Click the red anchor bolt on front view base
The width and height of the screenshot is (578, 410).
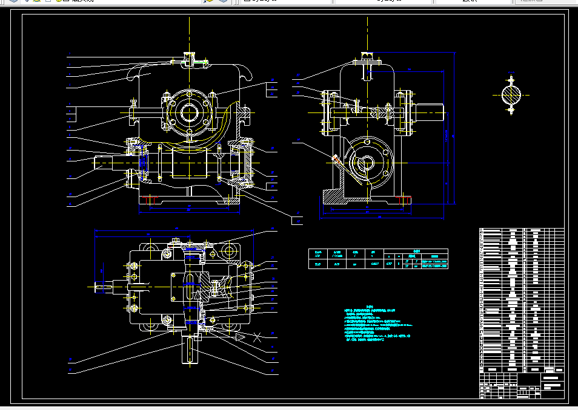[150, 200]
